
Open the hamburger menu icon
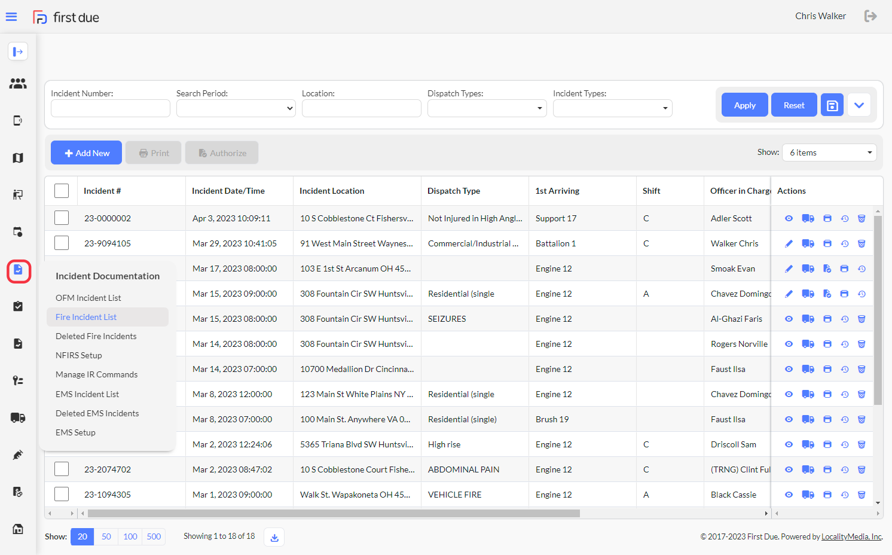(11, 17)
